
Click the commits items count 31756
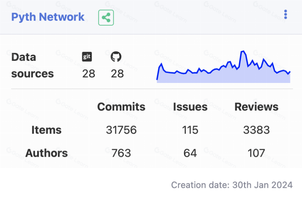click(121, 130)
